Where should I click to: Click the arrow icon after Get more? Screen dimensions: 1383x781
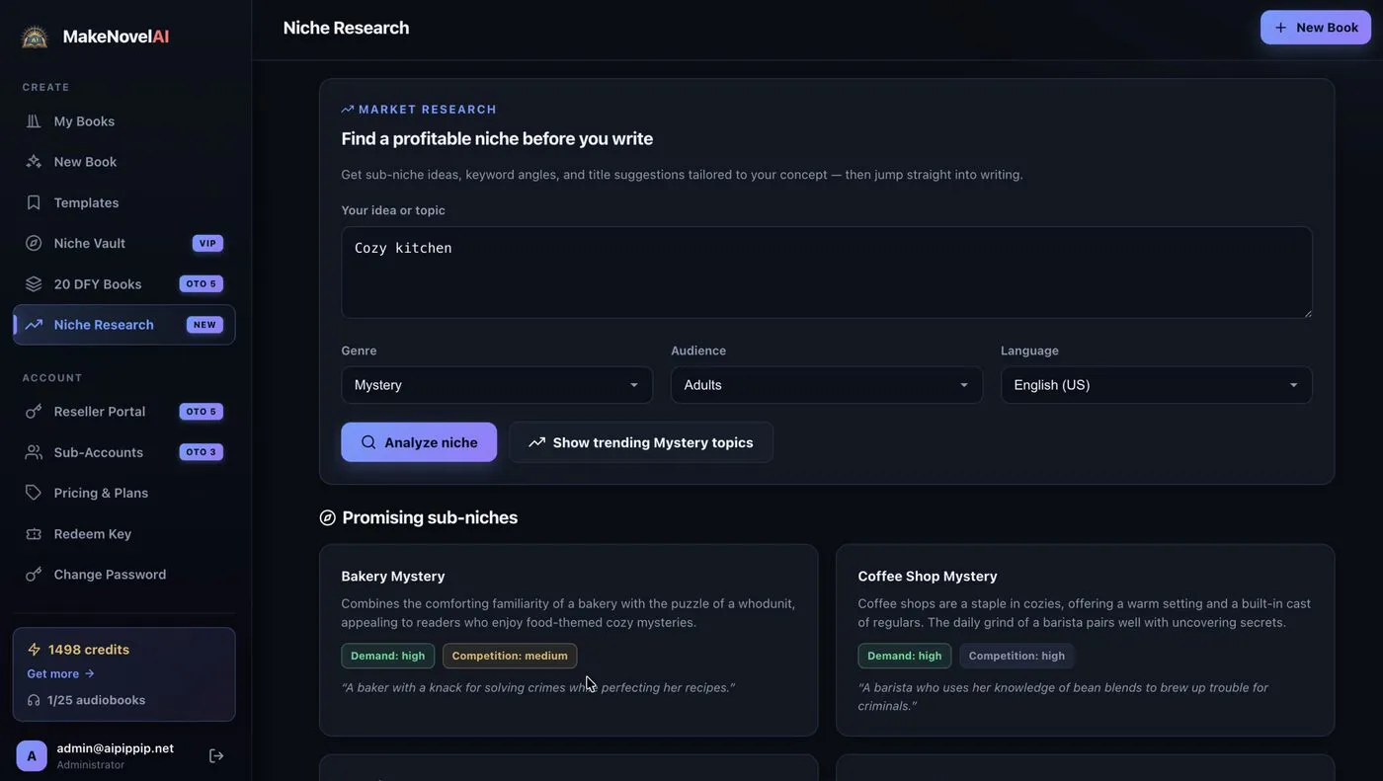89,673
